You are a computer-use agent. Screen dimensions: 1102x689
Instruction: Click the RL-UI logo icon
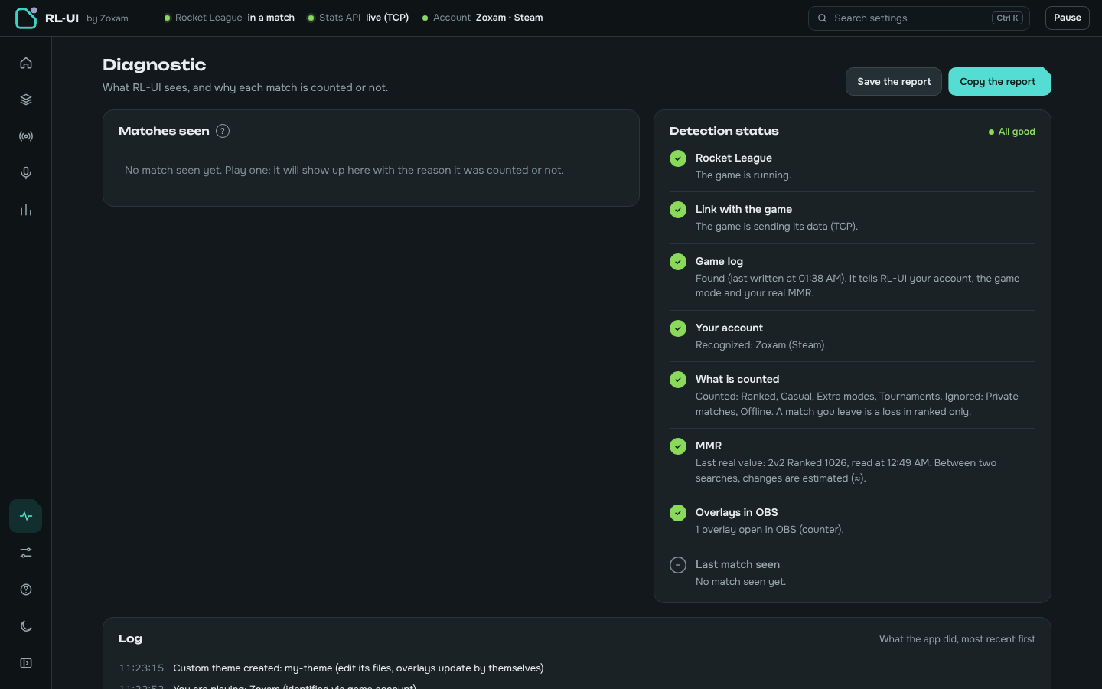coord(26,18)
